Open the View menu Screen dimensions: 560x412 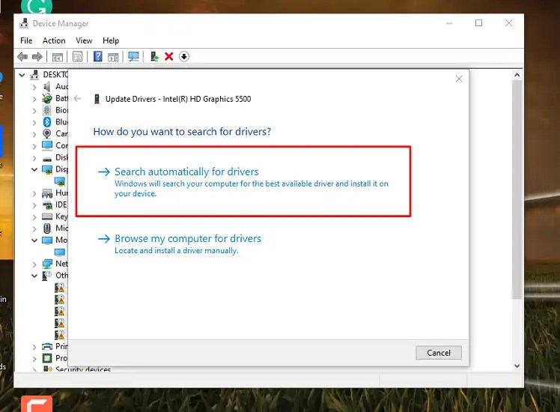[84, 40]
